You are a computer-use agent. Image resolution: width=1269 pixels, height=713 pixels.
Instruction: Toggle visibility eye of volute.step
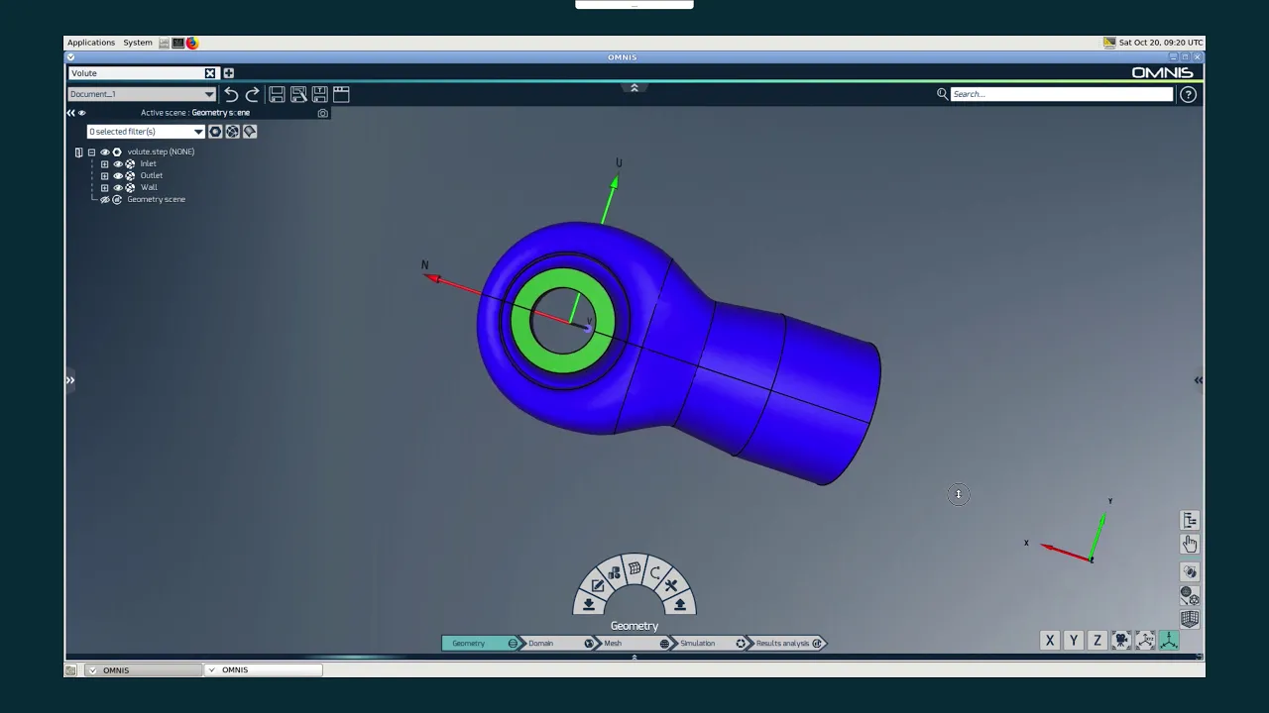(104, 152)
